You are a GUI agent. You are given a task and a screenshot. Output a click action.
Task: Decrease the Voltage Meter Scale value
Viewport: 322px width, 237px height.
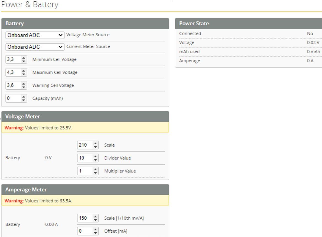(x=96, y=147)
